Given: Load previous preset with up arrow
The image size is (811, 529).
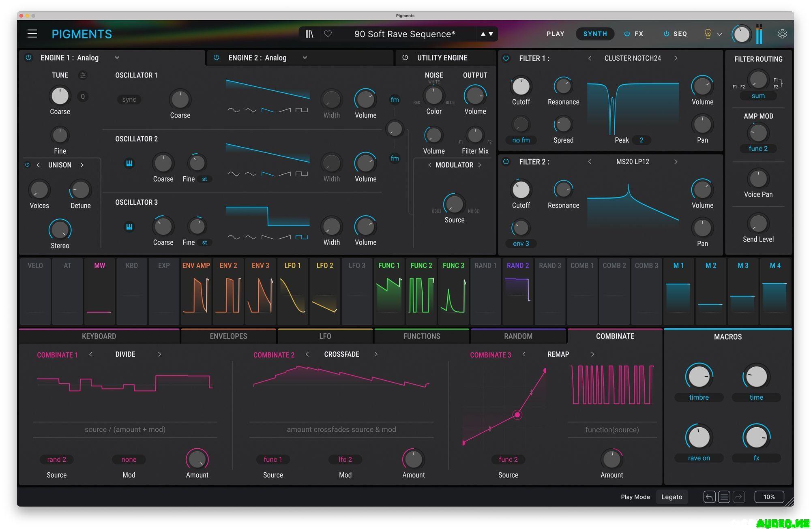Looking at the screenshot, I should 483,34.
